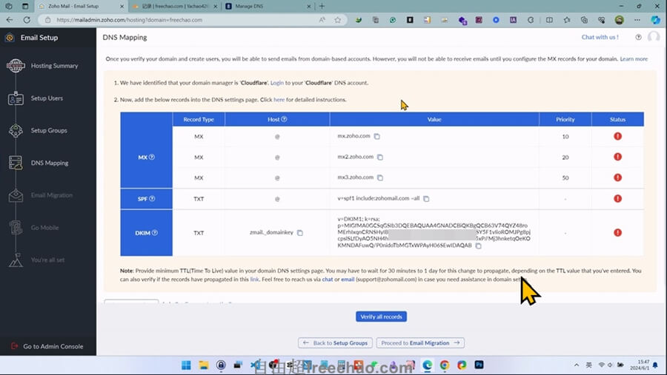Open the Edge Copilot sidebar icon

click(x=656, y=20)
